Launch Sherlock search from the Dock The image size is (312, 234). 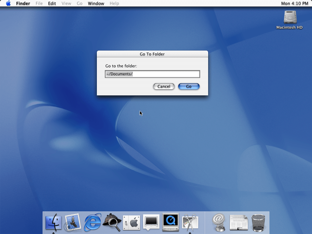pyautogui.click(x=112, y=222)
